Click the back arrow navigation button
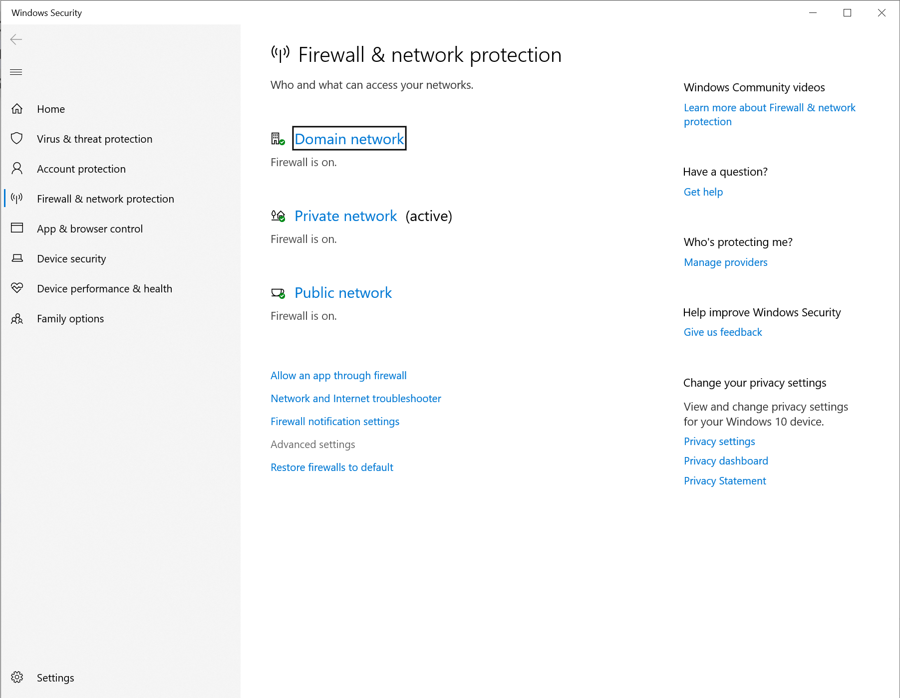Image resolution: width=900 pixels, height=698 pixels. 16,39
